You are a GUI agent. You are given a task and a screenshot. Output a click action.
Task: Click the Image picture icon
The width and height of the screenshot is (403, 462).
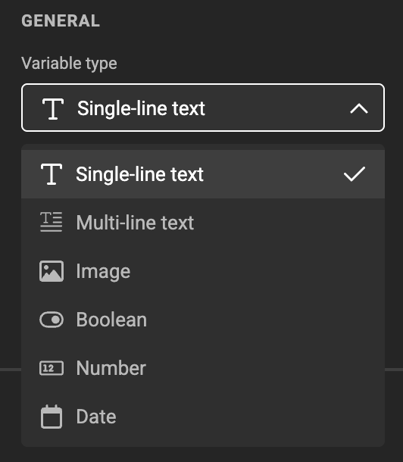click(52, 271)
